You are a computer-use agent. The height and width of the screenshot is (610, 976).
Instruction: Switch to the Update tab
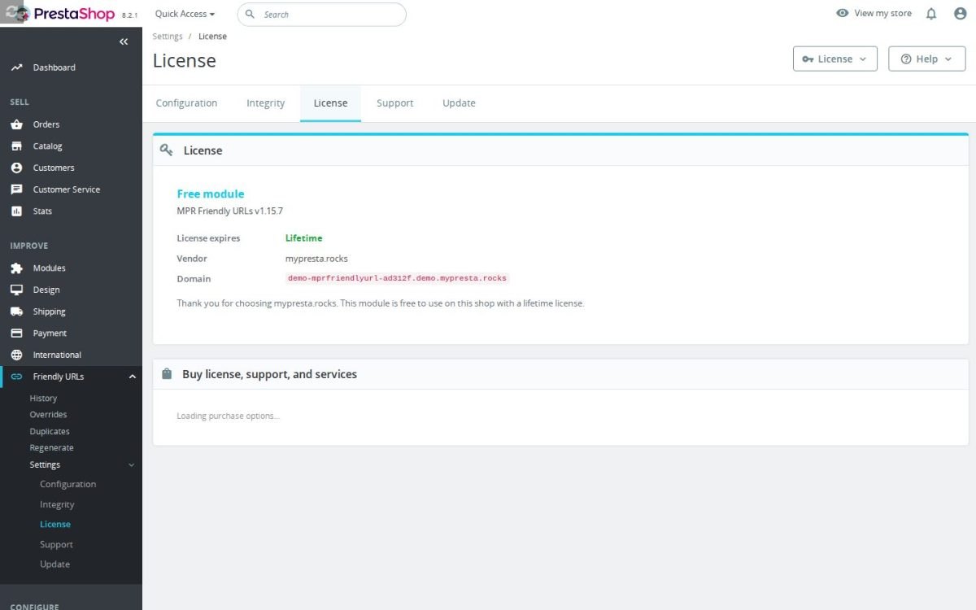pos(459,103)
